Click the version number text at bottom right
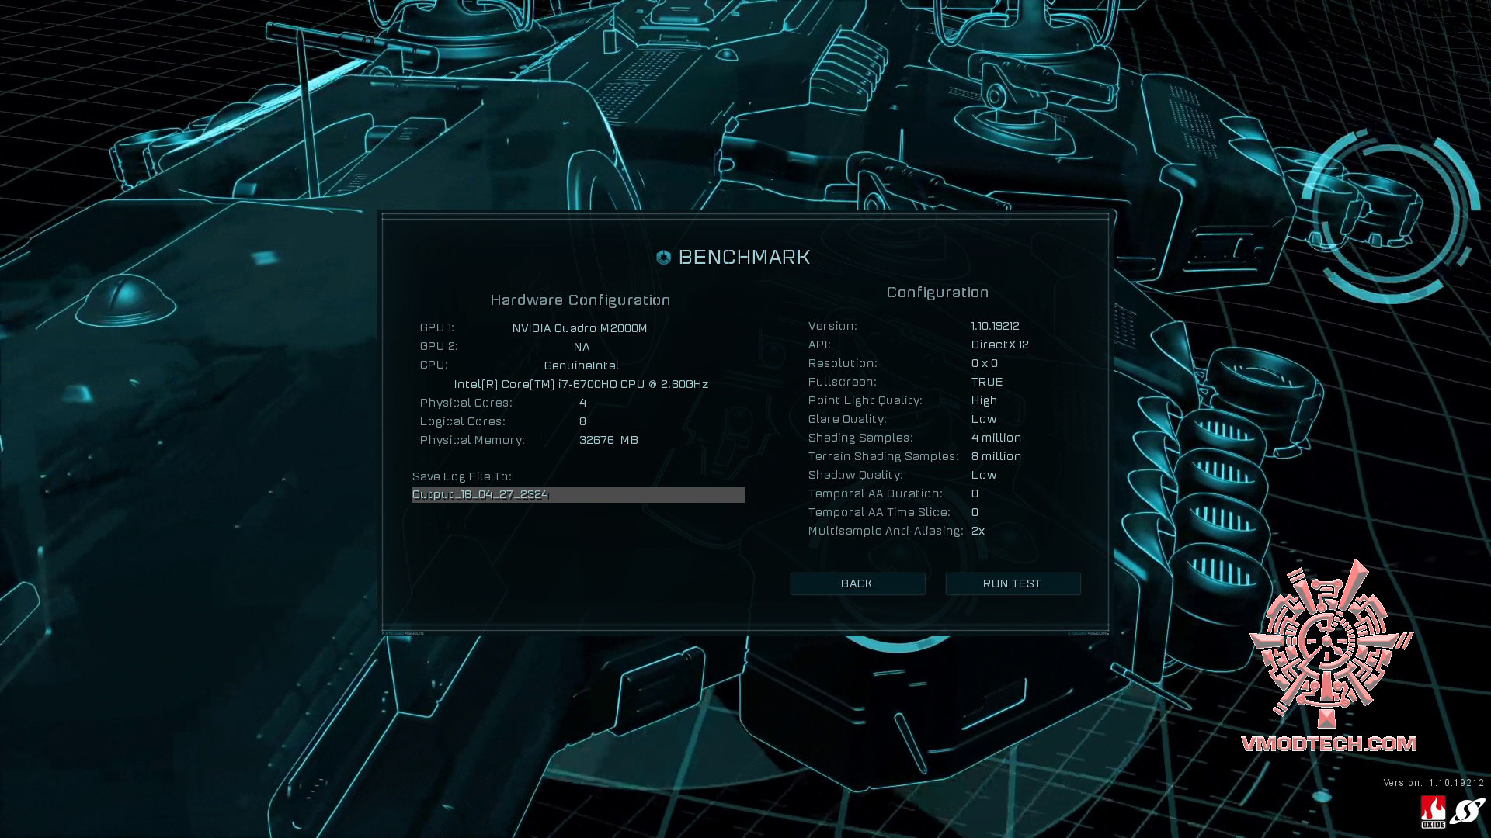This screenshot has height=838, width=1491. pos(1433,783)
